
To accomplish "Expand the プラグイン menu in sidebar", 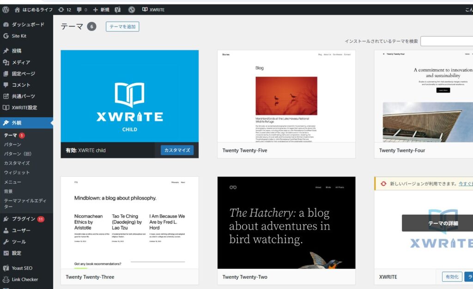I will pyautogui.click(x=23, y=219).
